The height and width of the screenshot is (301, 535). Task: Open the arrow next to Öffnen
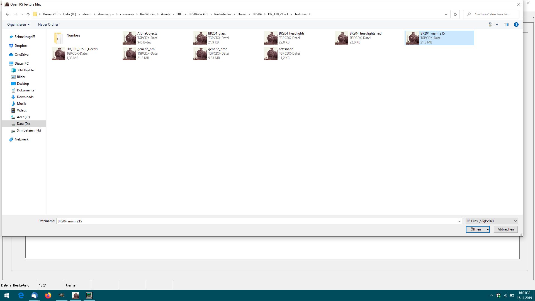point(488,229)
